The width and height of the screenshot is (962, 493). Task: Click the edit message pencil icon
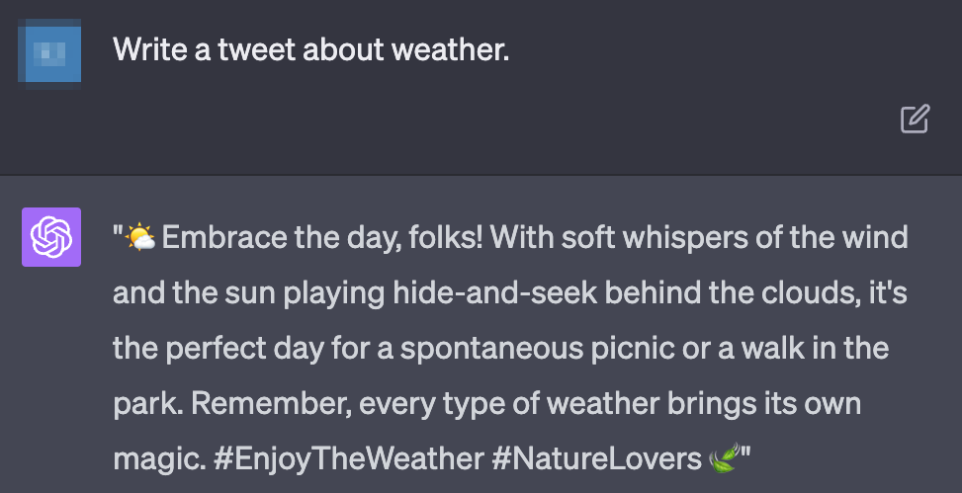point(915,119)
